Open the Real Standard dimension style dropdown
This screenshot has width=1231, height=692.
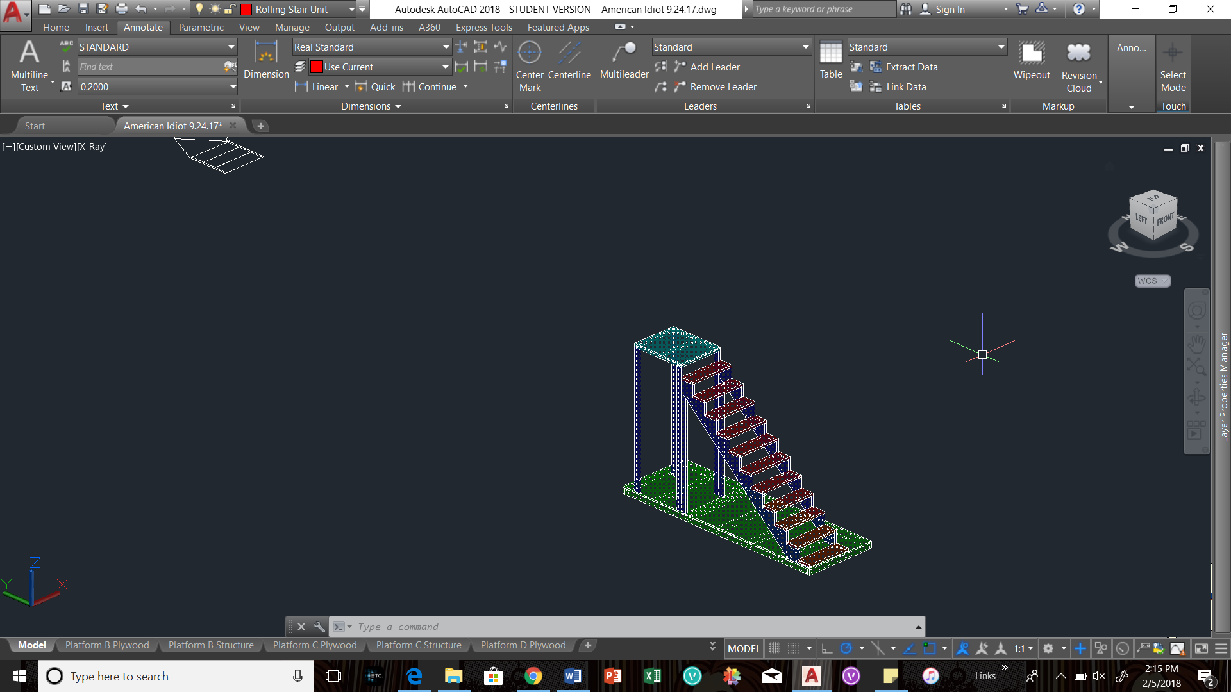pos(446,47)
